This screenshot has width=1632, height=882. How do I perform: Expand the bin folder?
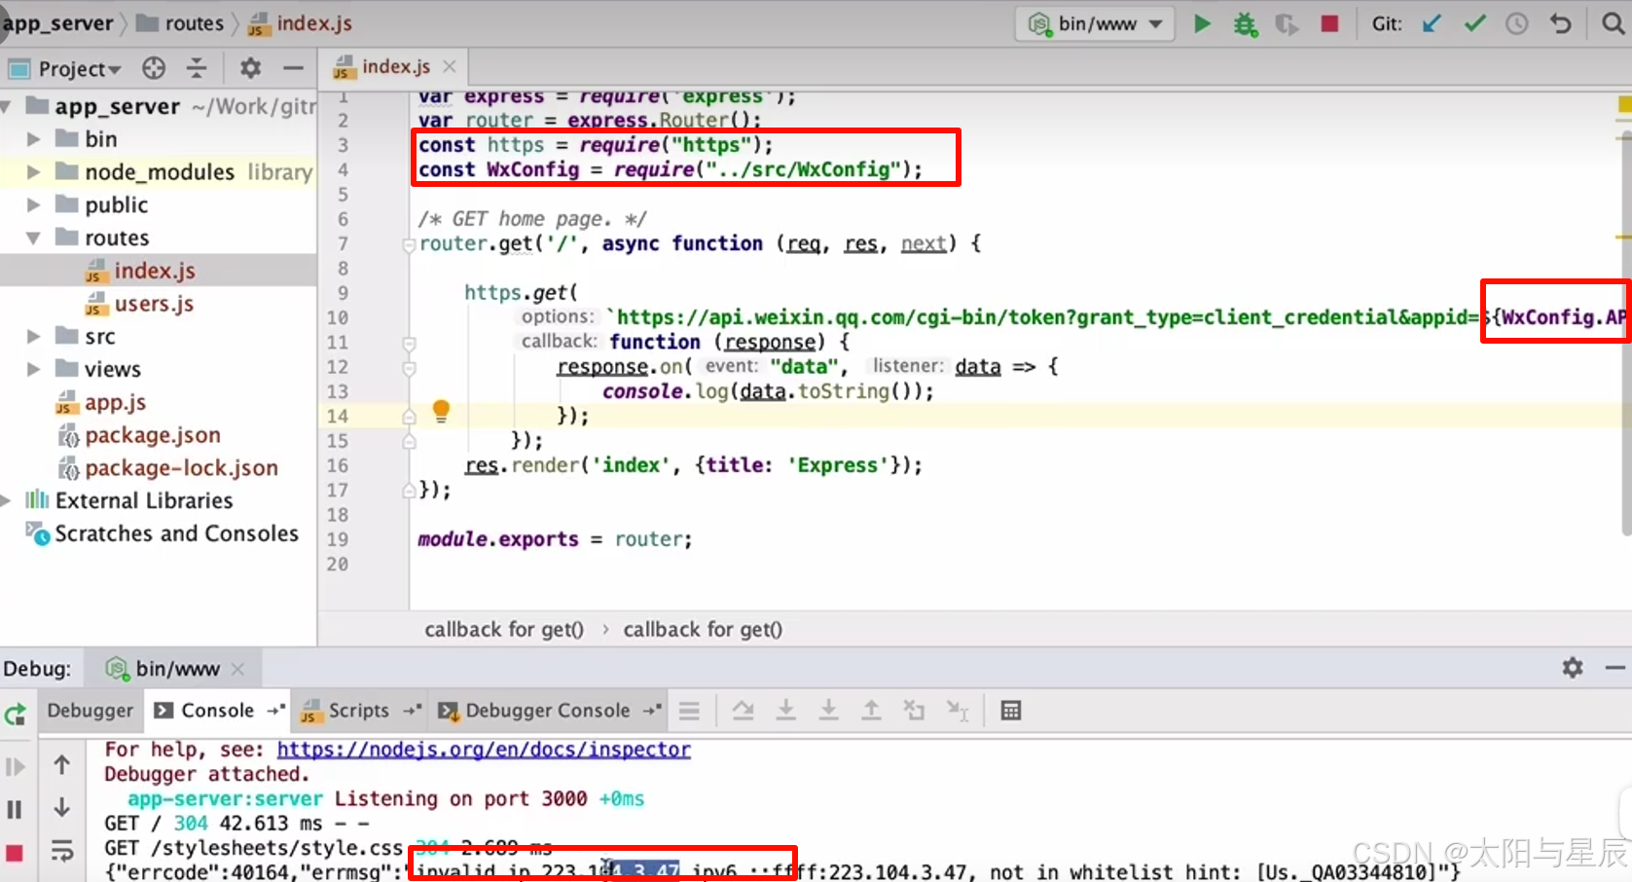[x=33, y=139]
